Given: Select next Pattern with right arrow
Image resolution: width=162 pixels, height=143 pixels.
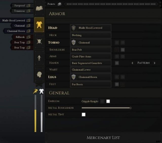Looking at the screenshot, I should tap(154, 63).
